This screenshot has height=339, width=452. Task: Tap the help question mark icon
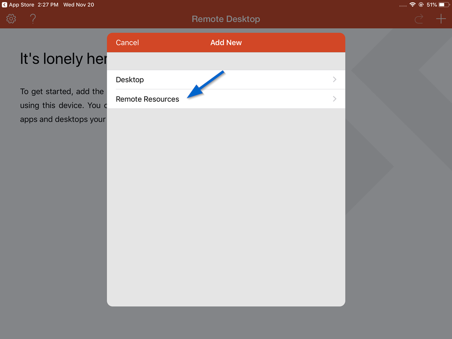(x=33, y=19)
